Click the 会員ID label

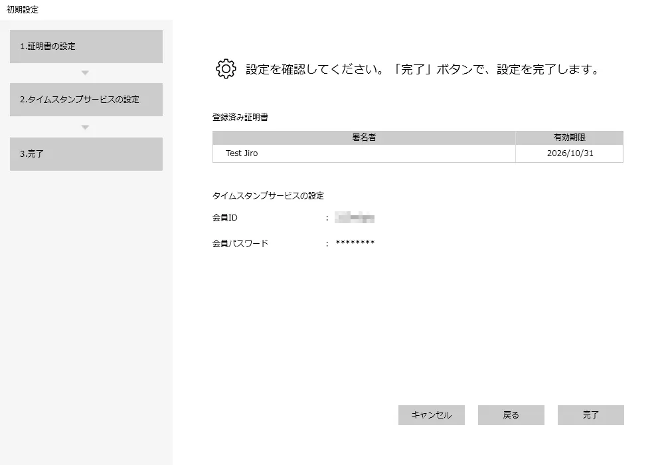click(x=224, y=218)
